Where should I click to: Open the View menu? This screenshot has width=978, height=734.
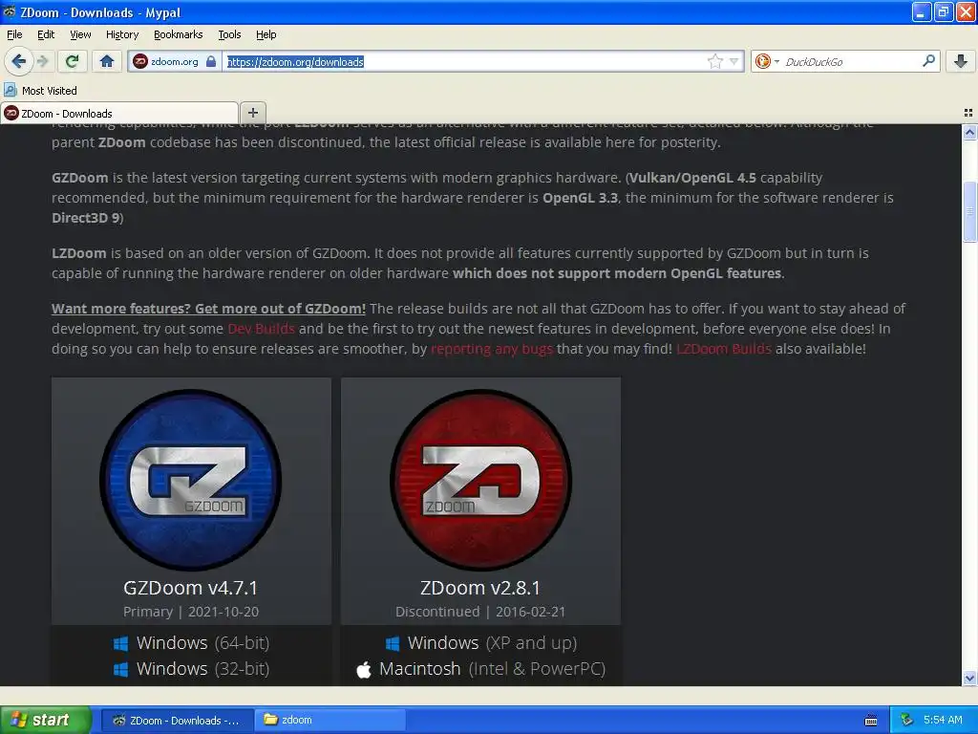click(x=80, y=34)
